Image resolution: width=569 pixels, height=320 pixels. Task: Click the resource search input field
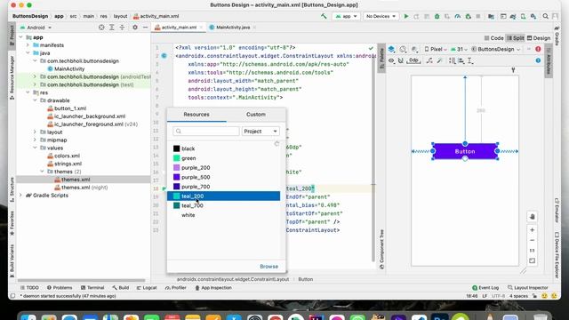tap(206, 132)
